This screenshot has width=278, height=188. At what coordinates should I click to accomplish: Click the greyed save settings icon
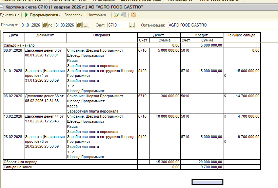click(x=124, y=15)
